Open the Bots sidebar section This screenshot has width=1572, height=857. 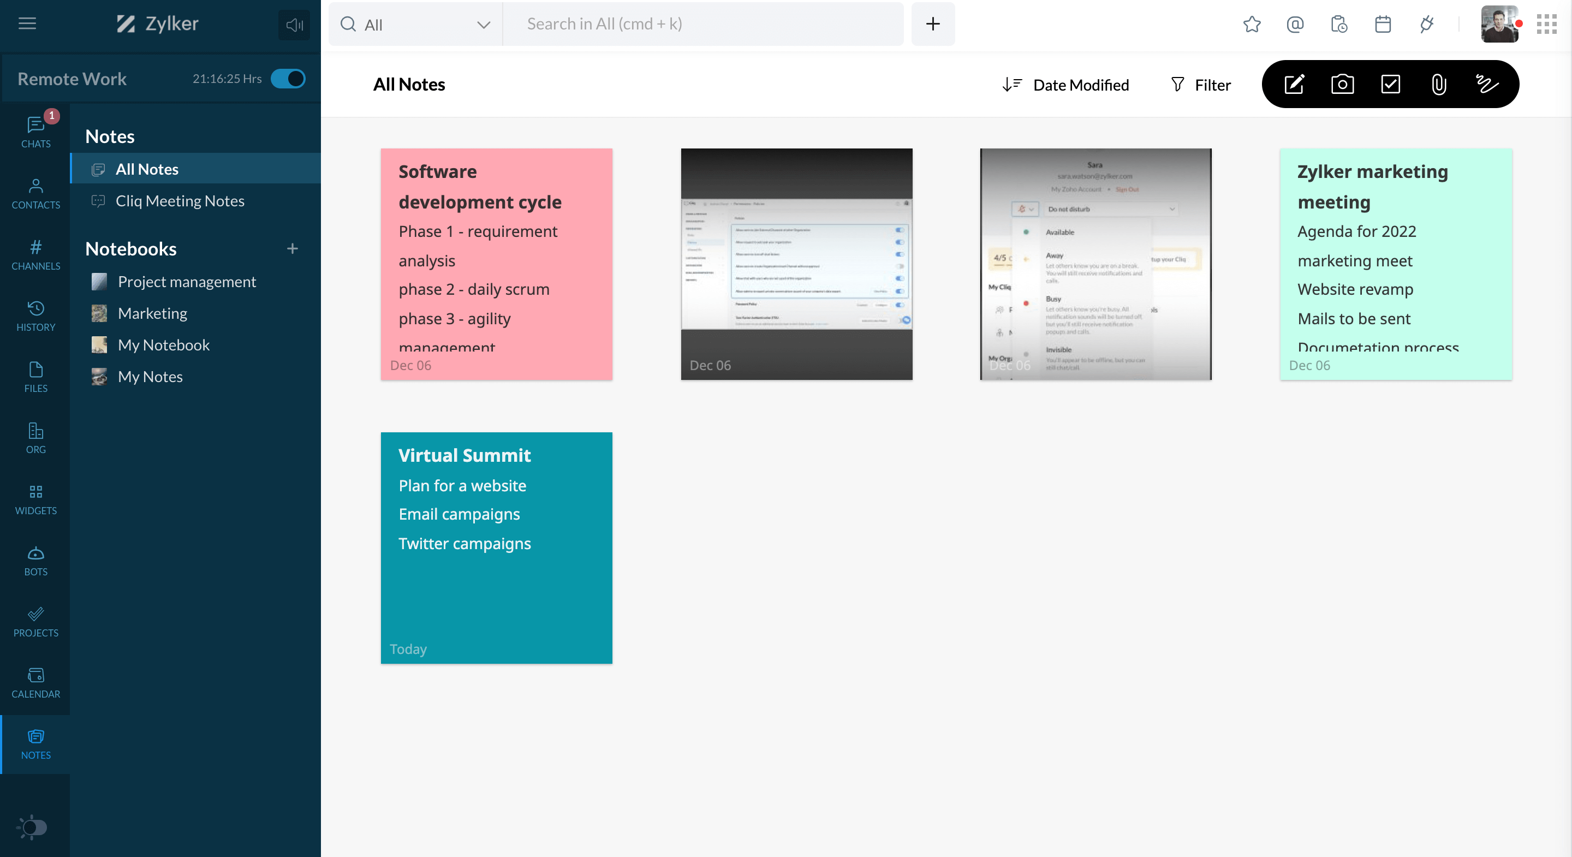[35, 561]
